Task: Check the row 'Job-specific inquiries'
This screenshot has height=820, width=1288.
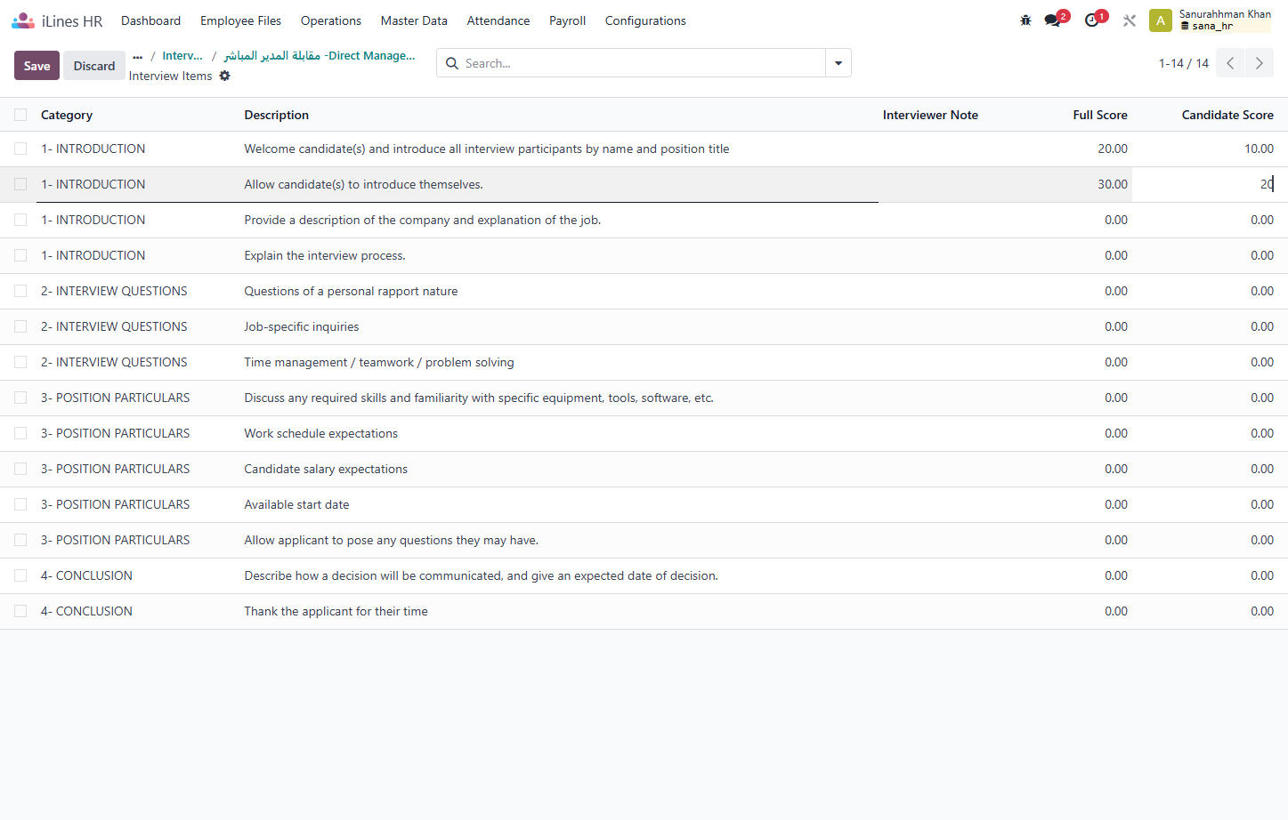Action: point(20,326)
